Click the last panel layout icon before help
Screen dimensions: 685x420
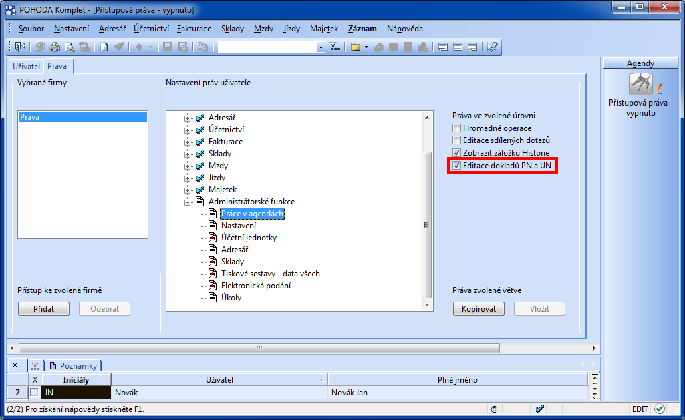point(472,47)
